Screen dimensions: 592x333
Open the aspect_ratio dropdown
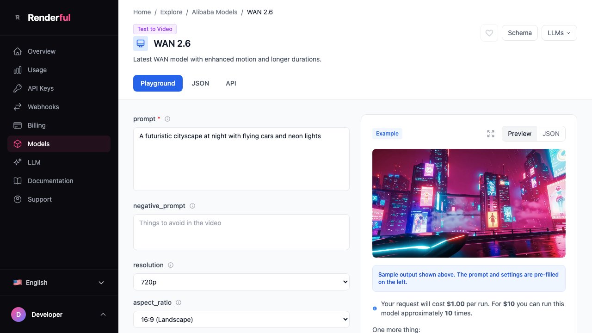tap(241, 319)
